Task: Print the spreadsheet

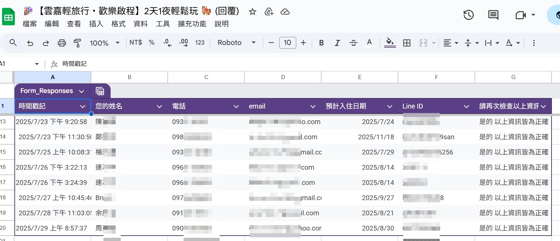Action: pyautogui.click(x=62, y=43)
